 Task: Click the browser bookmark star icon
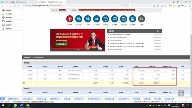[18, 6]
